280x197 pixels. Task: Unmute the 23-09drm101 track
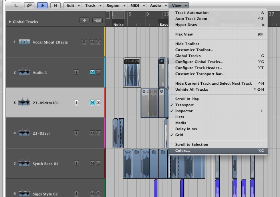pyautogui.click(x=92, y=103)
